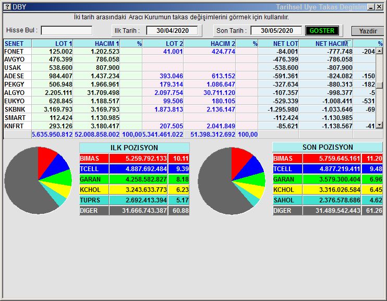The height and width of the screenshot is (301, 387).
Task: Click cyan SAHOL in SON POZISYON
Action: pos(287,200)
